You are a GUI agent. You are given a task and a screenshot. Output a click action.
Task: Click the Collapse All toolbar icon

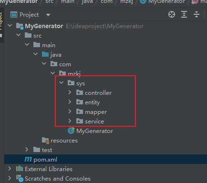pyautogui.click(x=197, y=14)
